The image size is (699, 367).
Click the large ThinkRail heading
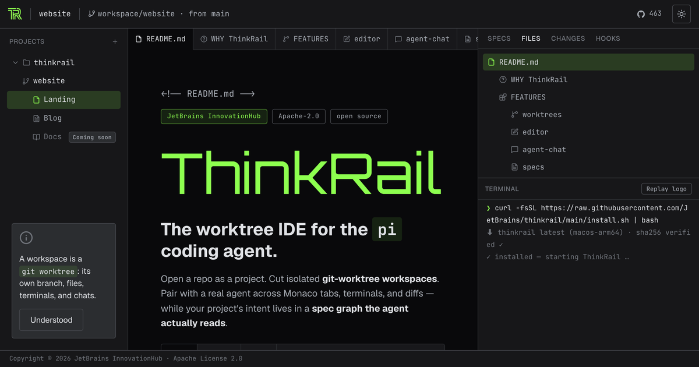(301, 172)
